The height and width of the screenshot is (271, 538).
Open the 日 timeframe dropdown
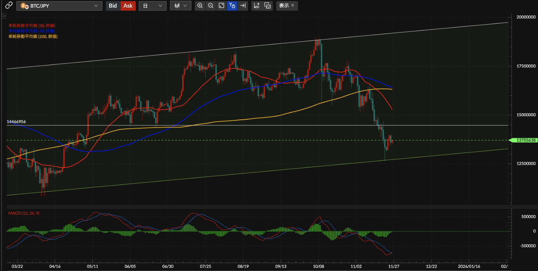pyautogui.click(x=152, y=6)
